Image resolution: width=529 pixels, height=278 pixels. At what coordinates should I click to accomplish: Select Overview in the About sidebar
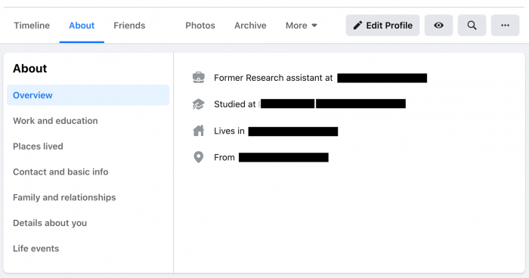pyautogui.click(x=88, y=95)
